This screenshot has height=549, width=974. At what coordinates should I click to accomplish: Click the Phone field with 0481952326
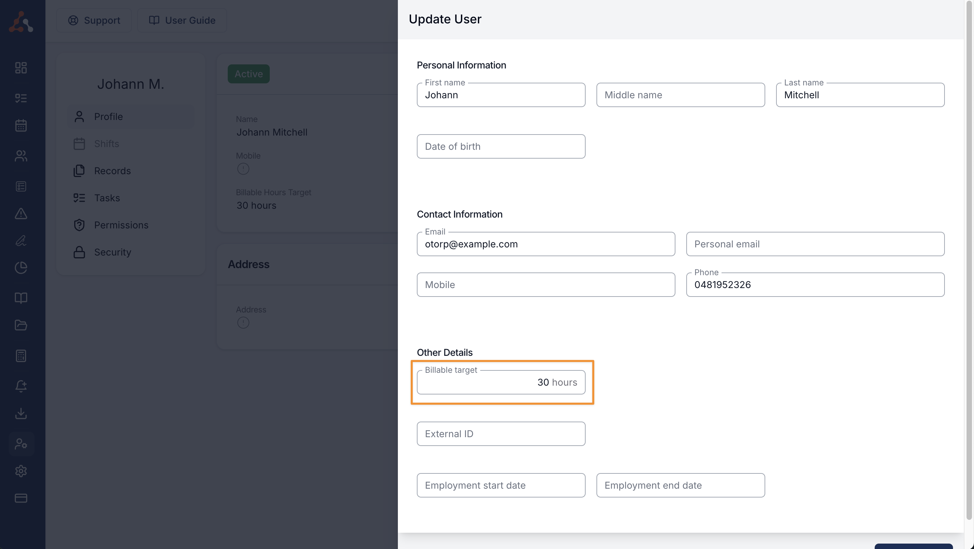tap(815, 285)
